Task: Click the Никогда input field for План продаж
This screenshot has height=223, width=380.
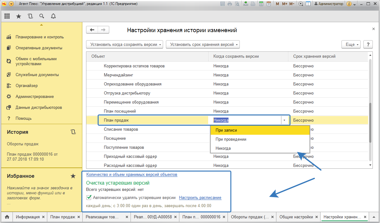Action: pyautogui.click(x=246, y=120)
